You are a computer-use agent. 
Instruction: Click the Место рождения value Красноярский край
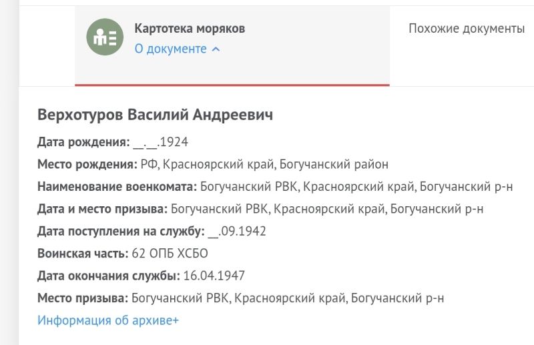(219, 164)
